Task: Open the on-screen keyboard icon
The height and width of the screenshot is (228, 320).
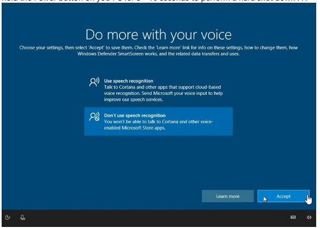Action: (293, 217)
